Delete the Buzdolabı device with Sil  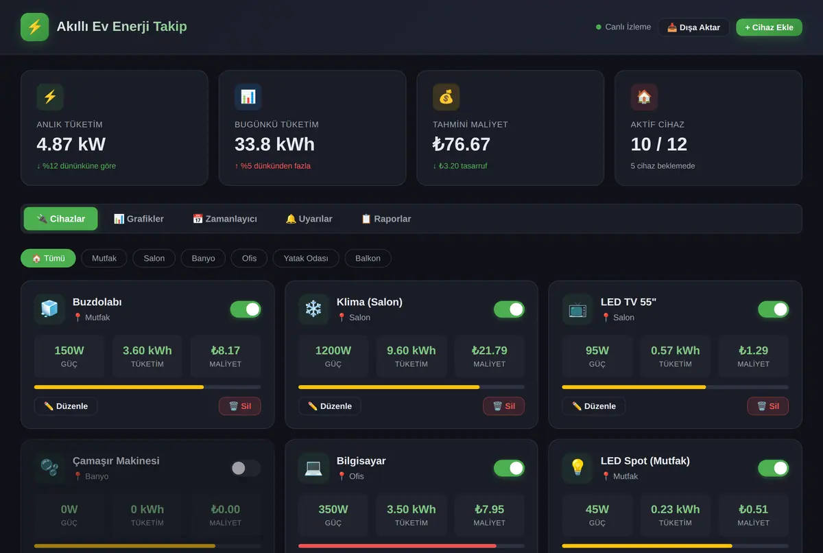click(240, 406)
